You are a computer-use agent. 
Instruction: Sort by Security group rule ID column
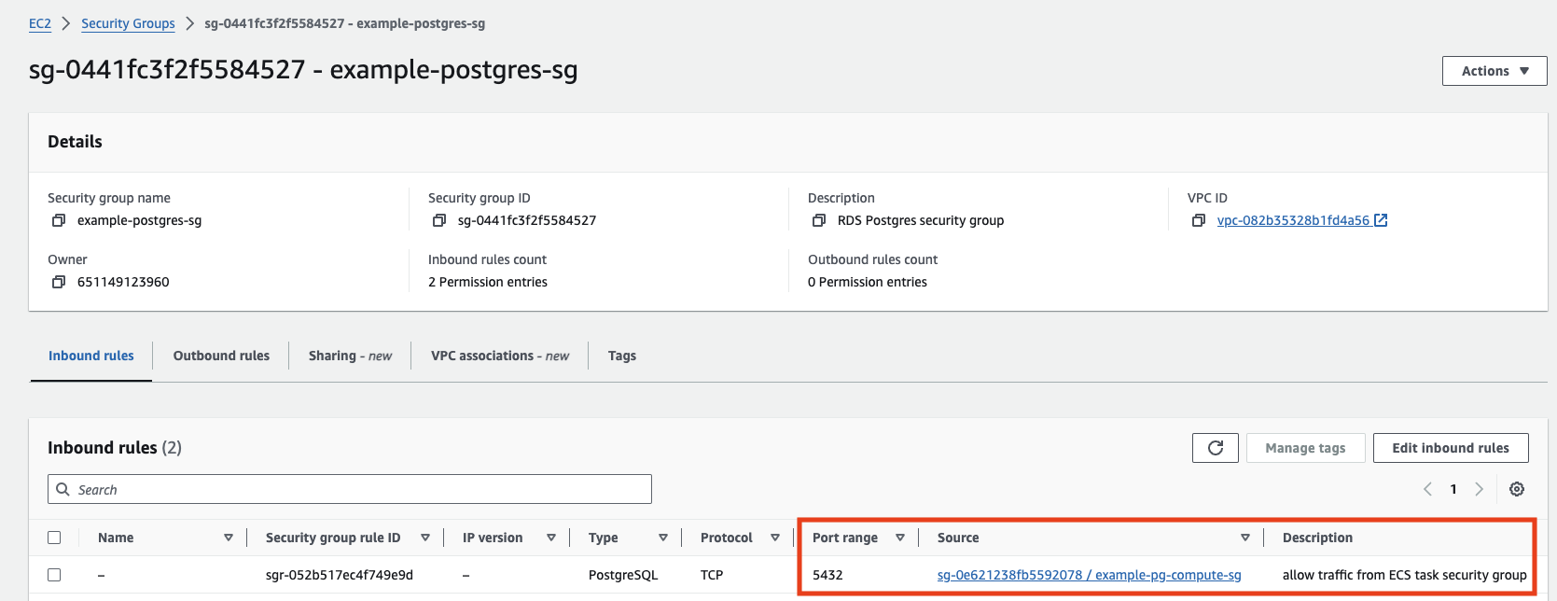point(424,538)
